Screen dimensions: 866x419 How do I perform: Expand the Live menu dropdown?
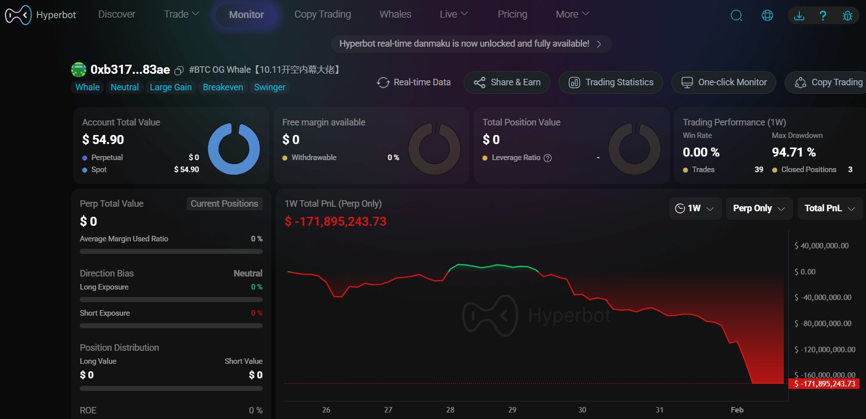pyautogui.click(x=453, y=14)
